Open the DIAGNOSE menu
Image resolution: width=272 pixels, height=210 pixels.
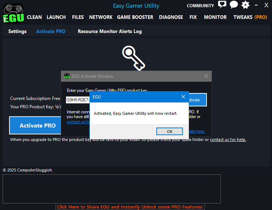click(171, 17)
